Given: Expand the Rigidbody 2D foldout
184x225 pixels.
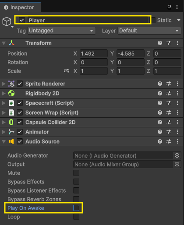Looking at the screenshot, I should (x=4, y=93).
